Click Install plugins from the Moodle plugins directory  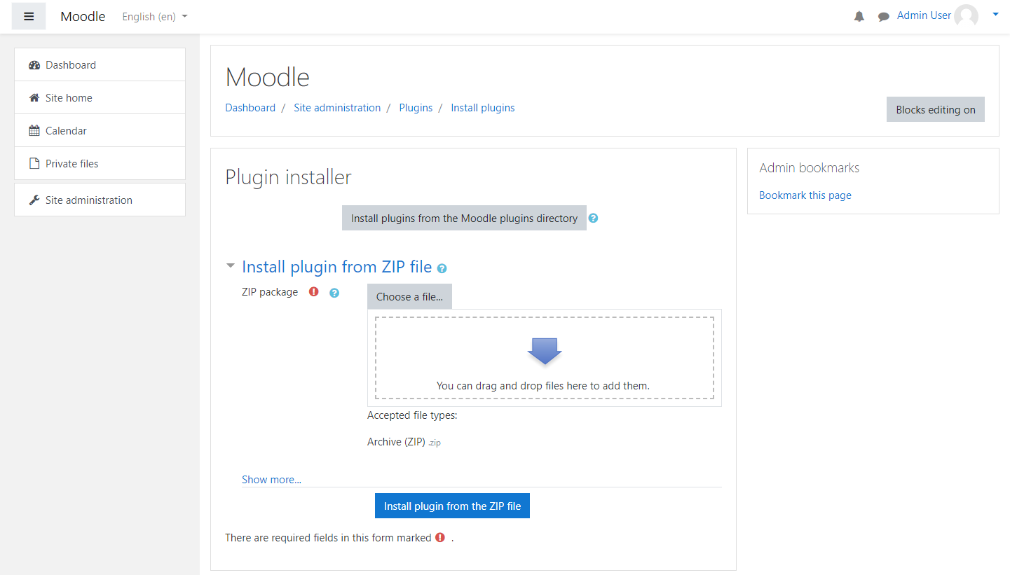(464, 218)
